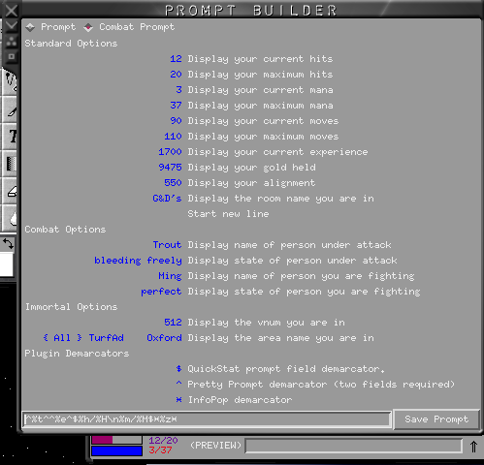
Task: Click the three-dots icon under chevron
Action: tap(12, 41)
